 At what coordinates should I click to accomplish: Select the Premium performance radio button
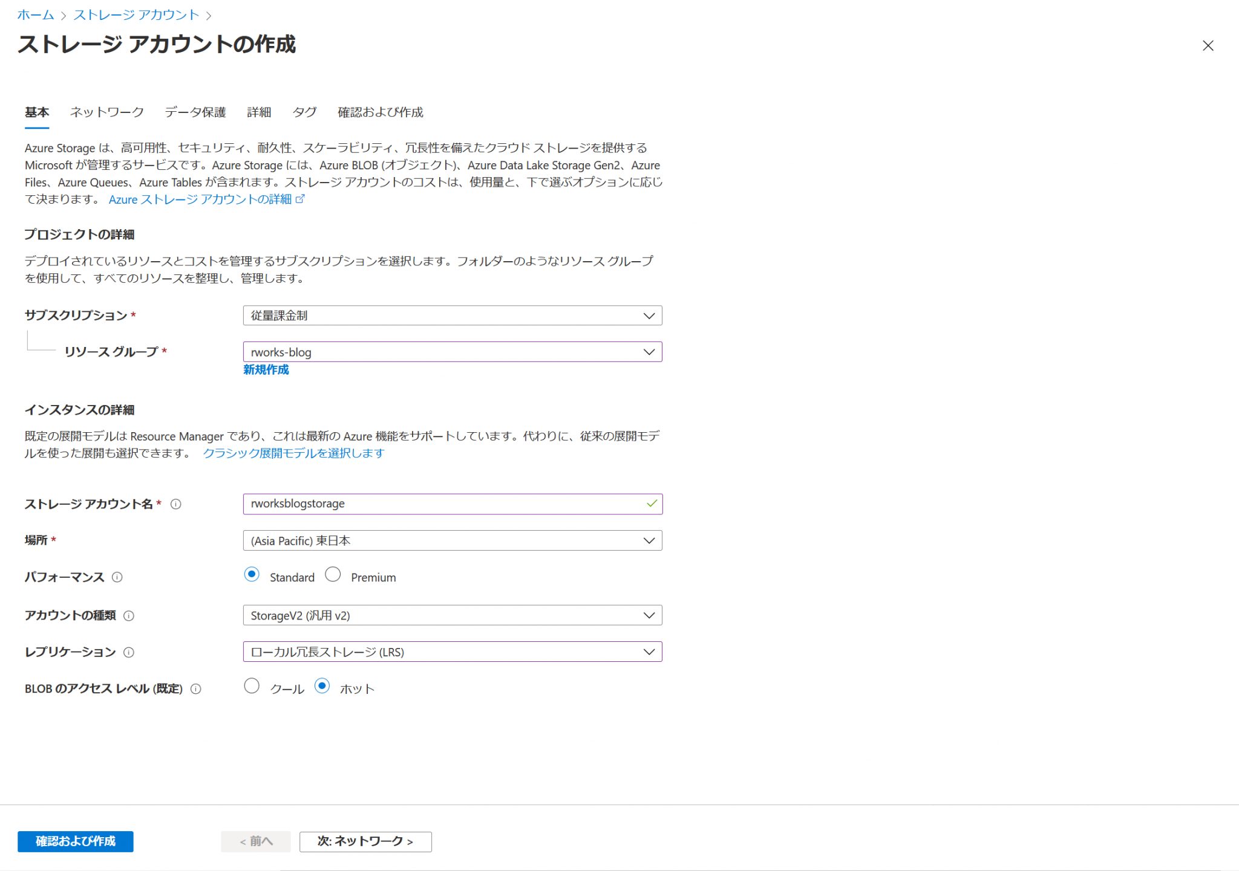pos(333,574)
